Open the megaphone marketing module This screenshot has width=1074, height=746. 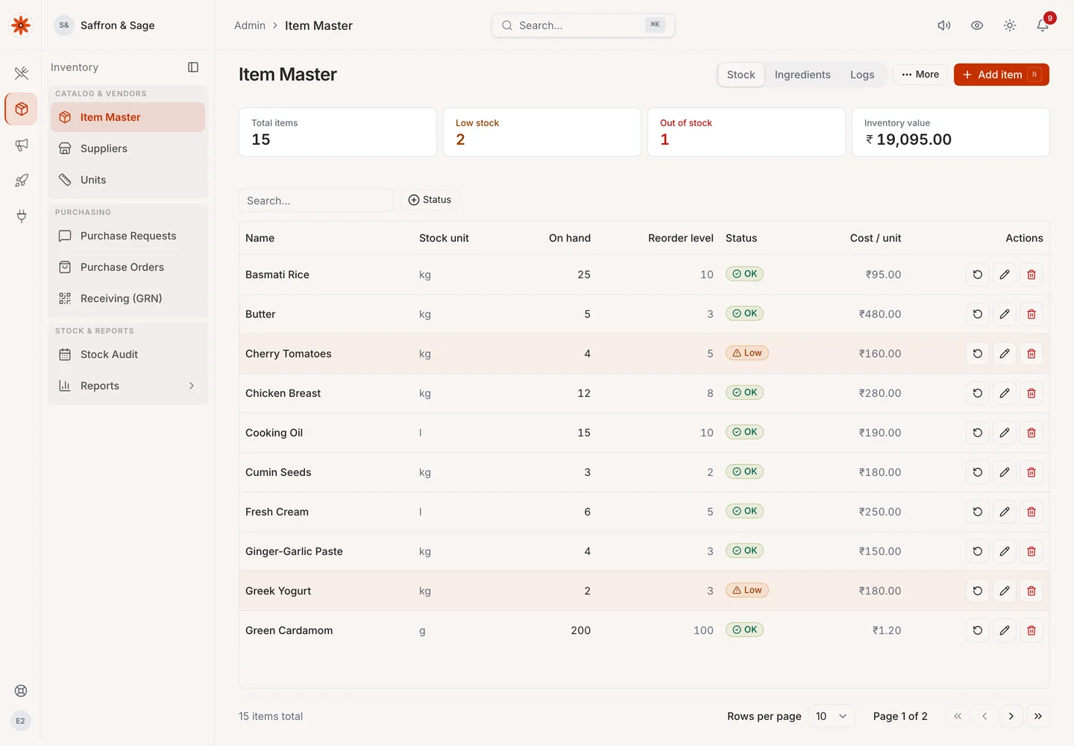tap(21, 145)
